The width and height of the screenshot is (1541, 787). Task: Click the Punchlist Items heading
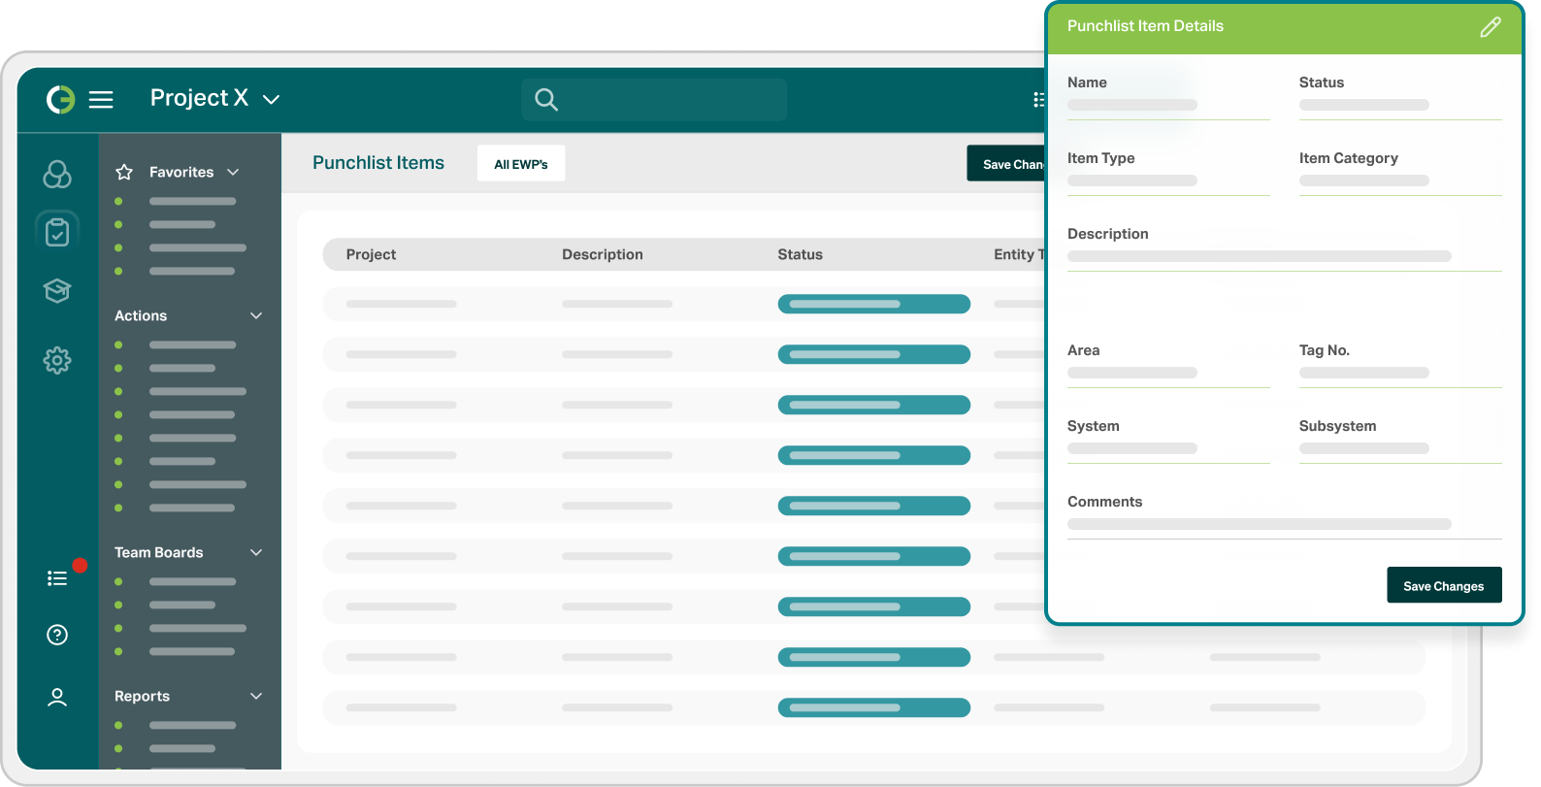pos(378,163)
